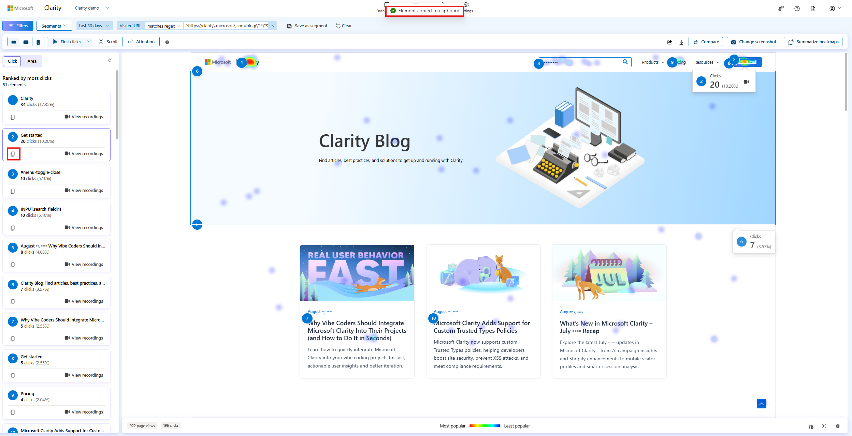
Task: Switch to mobile device view
Action: (x=38, y=42)
